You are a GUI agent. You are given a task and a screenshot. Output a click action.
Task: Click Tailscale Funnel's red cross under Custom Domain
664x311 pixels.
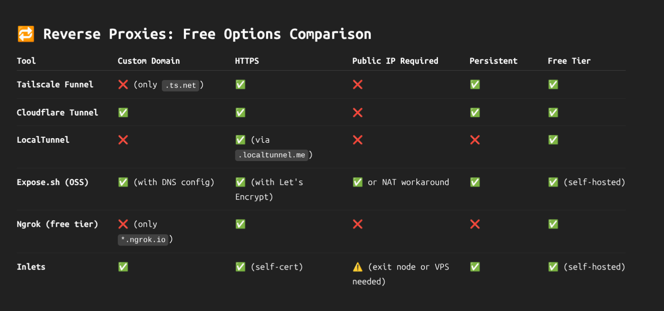click(x=123, y=85)
